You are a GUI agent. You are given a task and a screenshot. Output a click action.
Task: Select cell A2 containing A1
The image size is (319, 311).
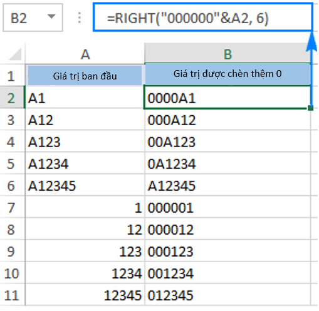point(85,98)
